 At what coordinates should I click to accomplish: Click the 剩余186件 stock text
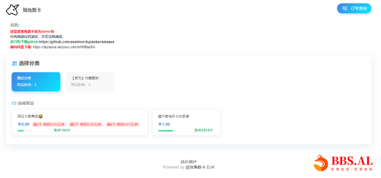tap(62, 130)
